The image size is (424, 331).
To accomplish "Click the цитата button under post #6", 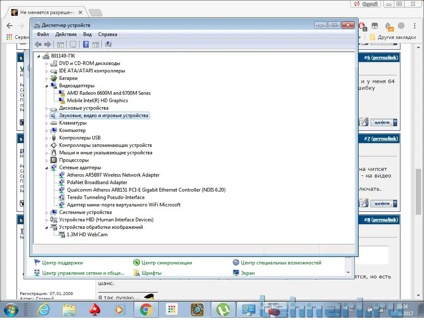I will tap(383, 122).
